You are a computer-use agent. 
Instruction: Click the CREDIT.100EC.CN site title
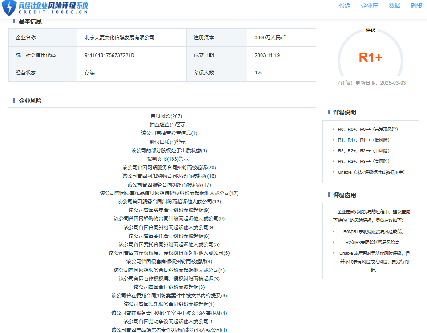[53, 12]
